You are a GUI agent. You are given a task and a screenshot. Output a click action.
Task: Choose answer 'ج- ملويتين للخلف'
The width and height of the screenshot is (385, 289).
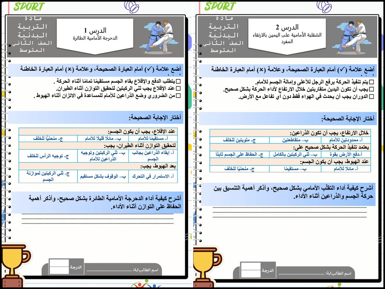tap(240, 140)
